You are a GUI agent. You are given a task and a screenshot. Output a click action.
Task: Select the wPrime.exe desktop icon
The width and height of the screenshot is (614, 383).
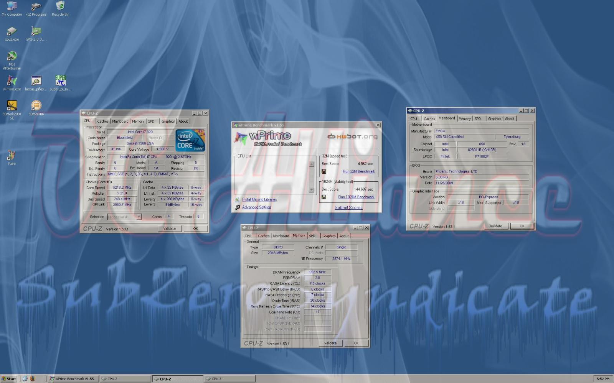point(12,83)
